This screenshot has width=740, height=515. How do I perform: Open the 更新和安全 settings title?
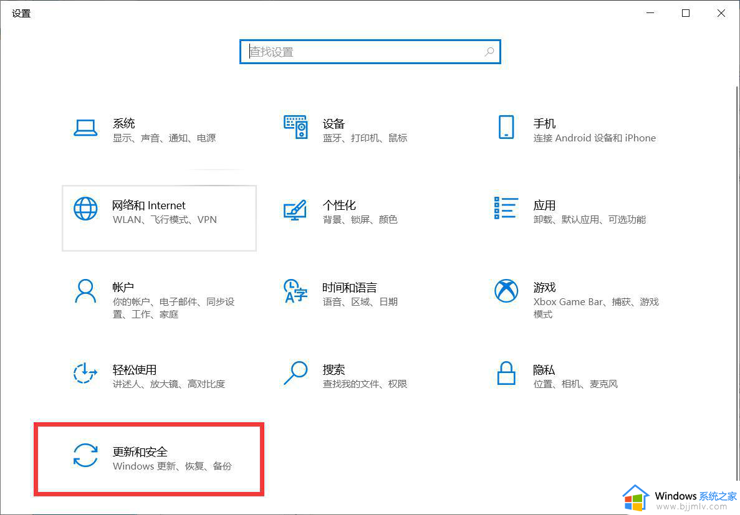pyautogui.click(x=140, y=451)
